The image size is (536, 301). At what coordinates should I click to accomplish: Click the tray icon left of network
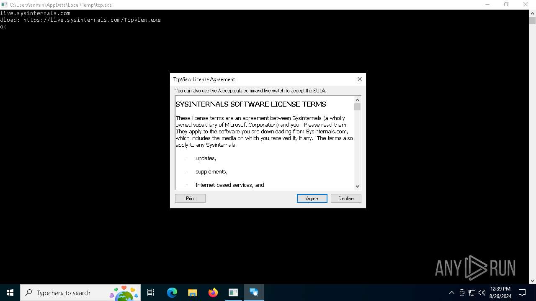pyautogui.click(x=462, y=293)
